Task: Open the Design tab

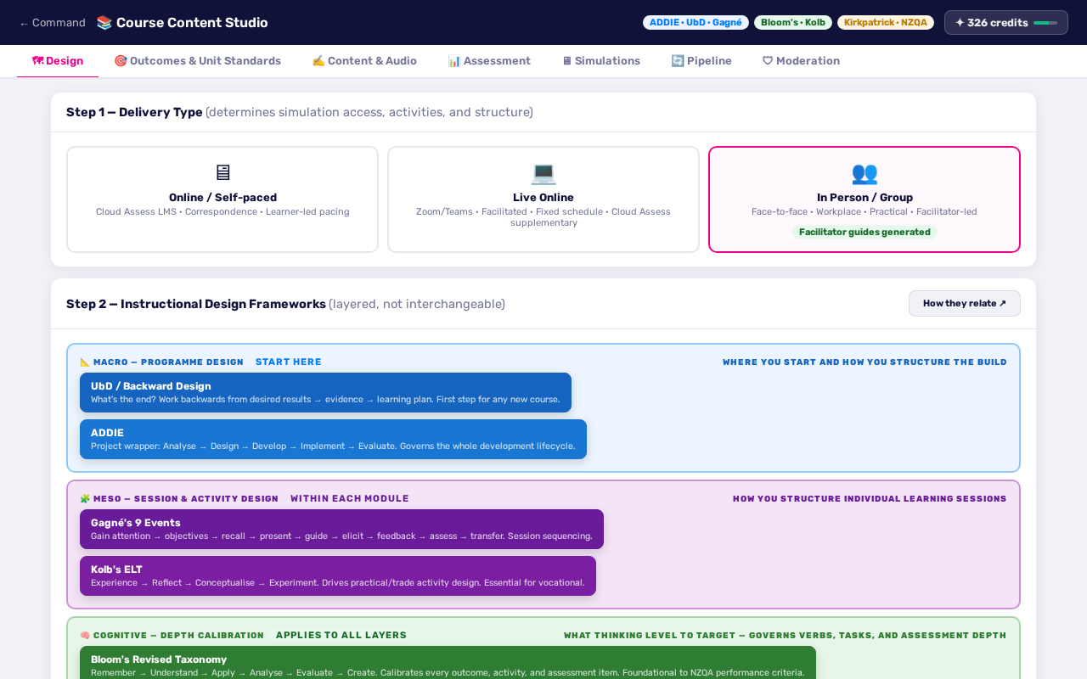Action: pyautogui.click(x=58, y=61)
